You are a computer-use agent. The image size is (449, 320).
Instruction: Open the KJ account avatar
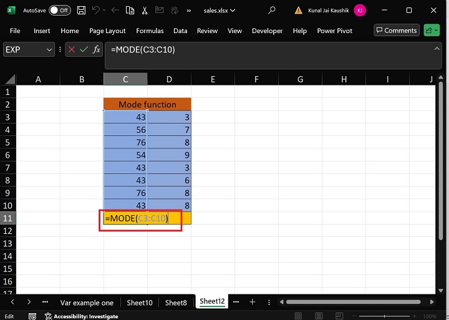360,11
